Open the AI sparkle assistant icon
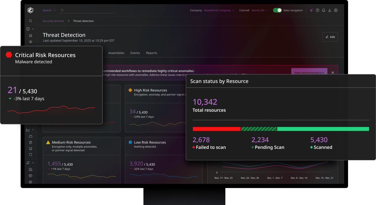 tap(311, 10)
